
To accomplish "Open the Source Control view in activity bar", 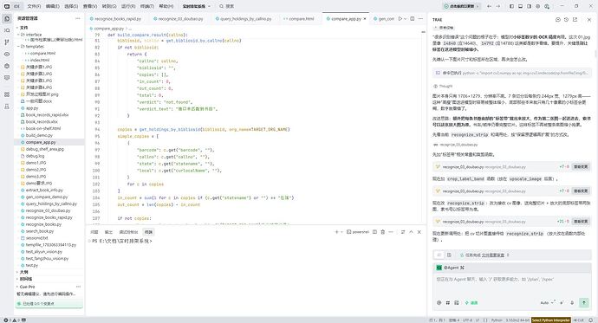I will click(x=7, y=42).
